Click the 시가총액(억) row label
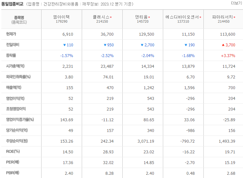This screenshot has height=178, width=243. click(15, 66)
